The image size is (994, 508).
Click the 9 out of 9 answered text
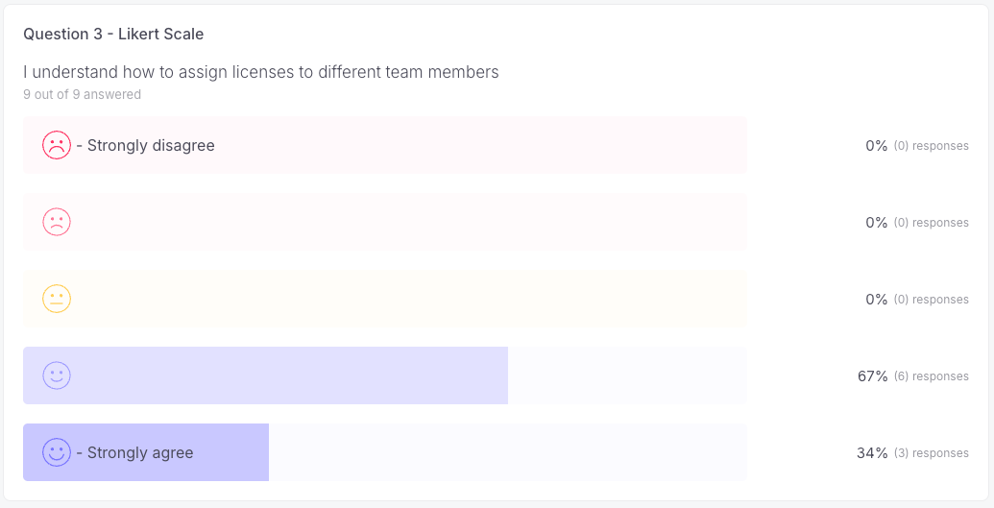tap(83, 94)
